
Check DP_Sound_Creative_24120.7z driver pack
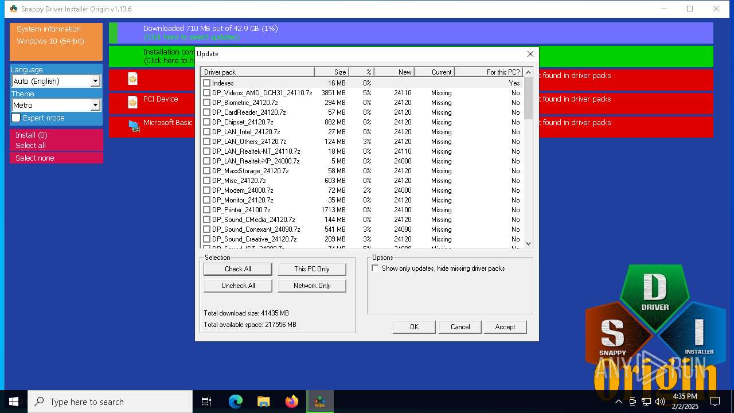pos(207,239)
